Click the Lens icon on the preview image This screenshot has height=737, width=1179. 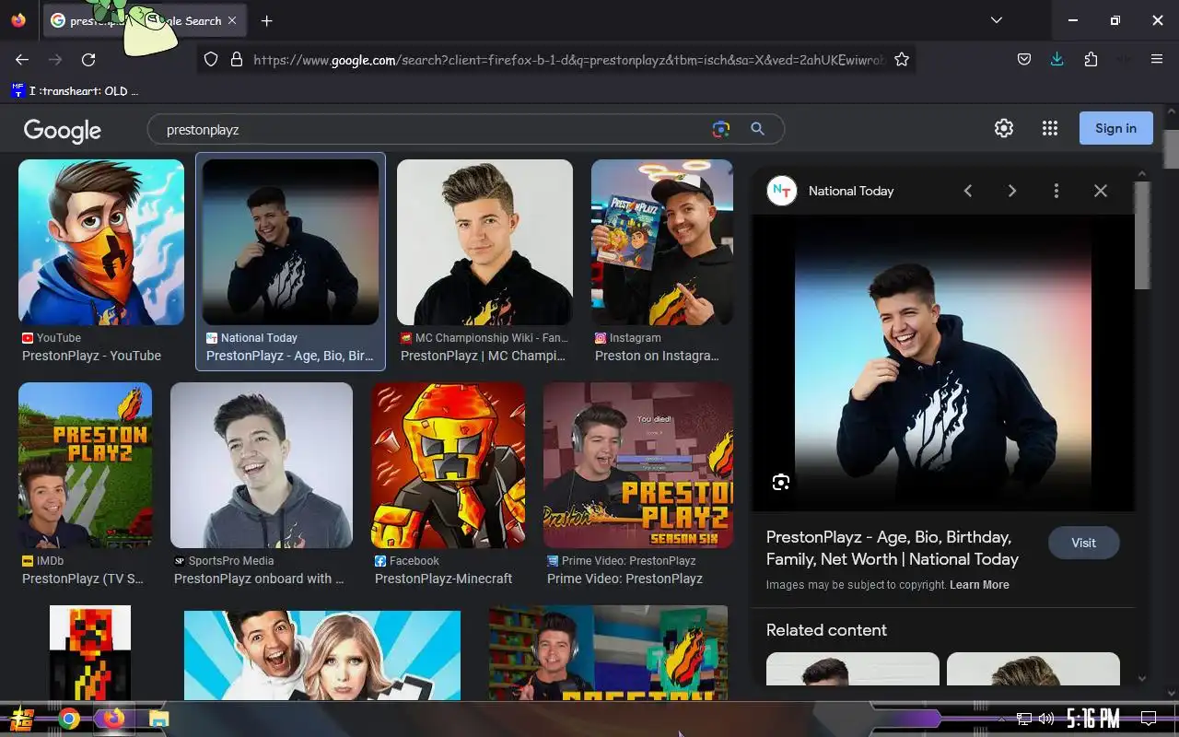pyautogui.click(x=781, y=482)
